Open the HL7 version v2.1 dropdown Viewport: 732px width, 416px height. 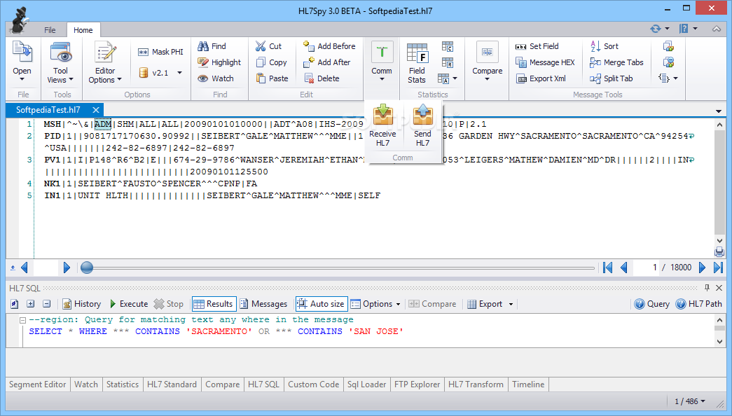179,73
